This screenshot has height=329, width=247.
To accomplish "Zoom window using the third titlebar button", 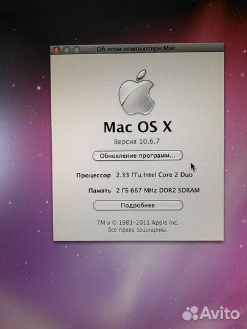I will [77, 49].
